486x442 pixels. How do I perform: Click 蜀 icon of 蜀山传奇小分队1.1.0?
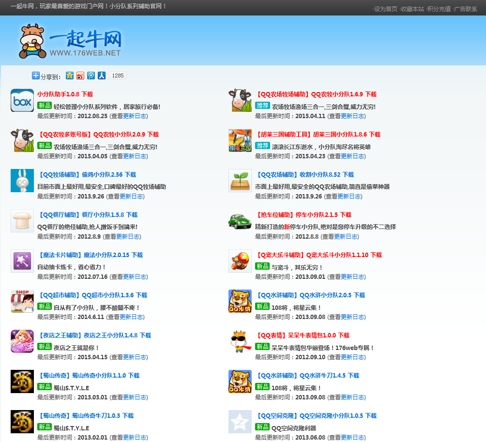pyautogui.click(x=22, y=381)
